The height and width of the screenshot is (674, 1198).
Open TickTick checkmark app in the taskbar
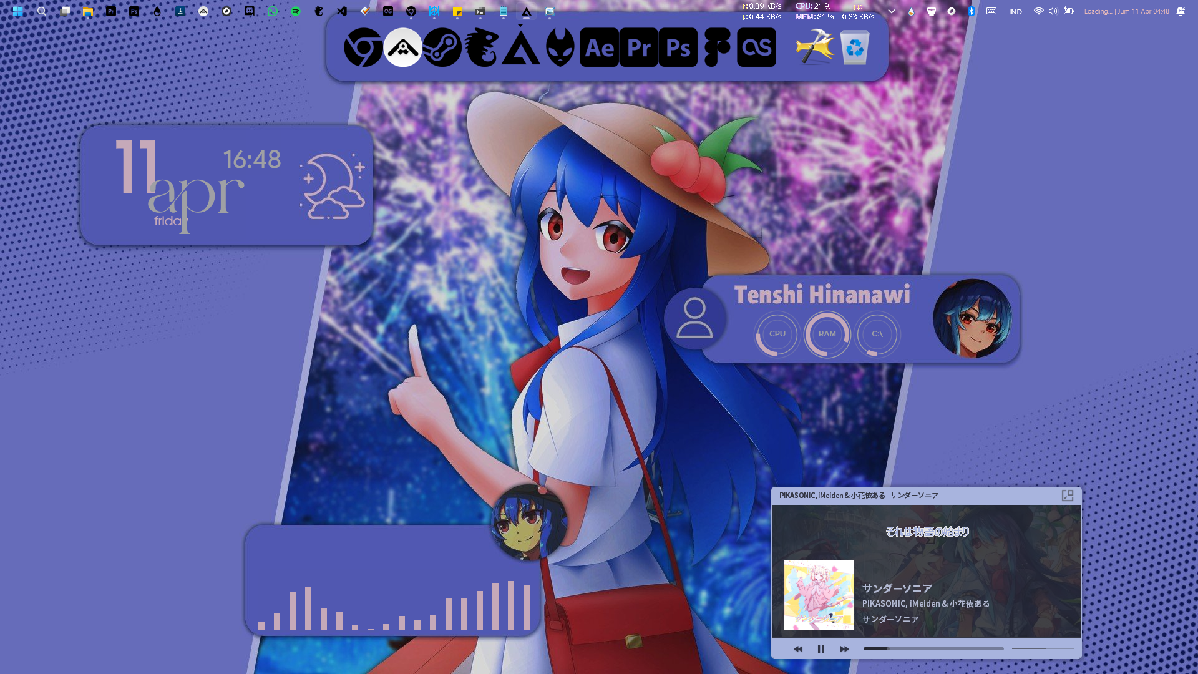click(x=365, y=11)
